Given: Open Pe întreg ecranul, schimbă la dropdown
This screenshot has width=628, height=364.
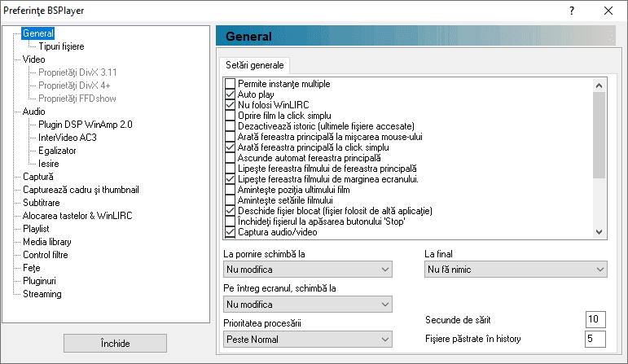Looking at the screenshot, I should (x=308, y=305).
